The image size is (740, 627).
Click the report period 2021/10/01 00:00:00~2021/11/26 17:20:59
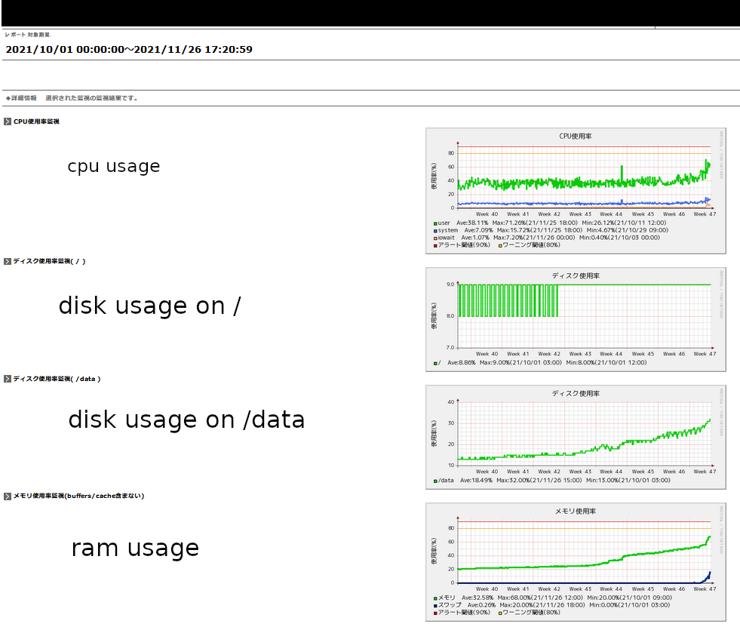(129, 50)
